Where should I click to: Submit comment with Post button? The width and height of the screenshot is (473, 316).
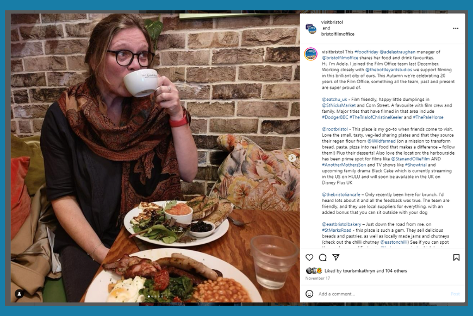[455, 294]
